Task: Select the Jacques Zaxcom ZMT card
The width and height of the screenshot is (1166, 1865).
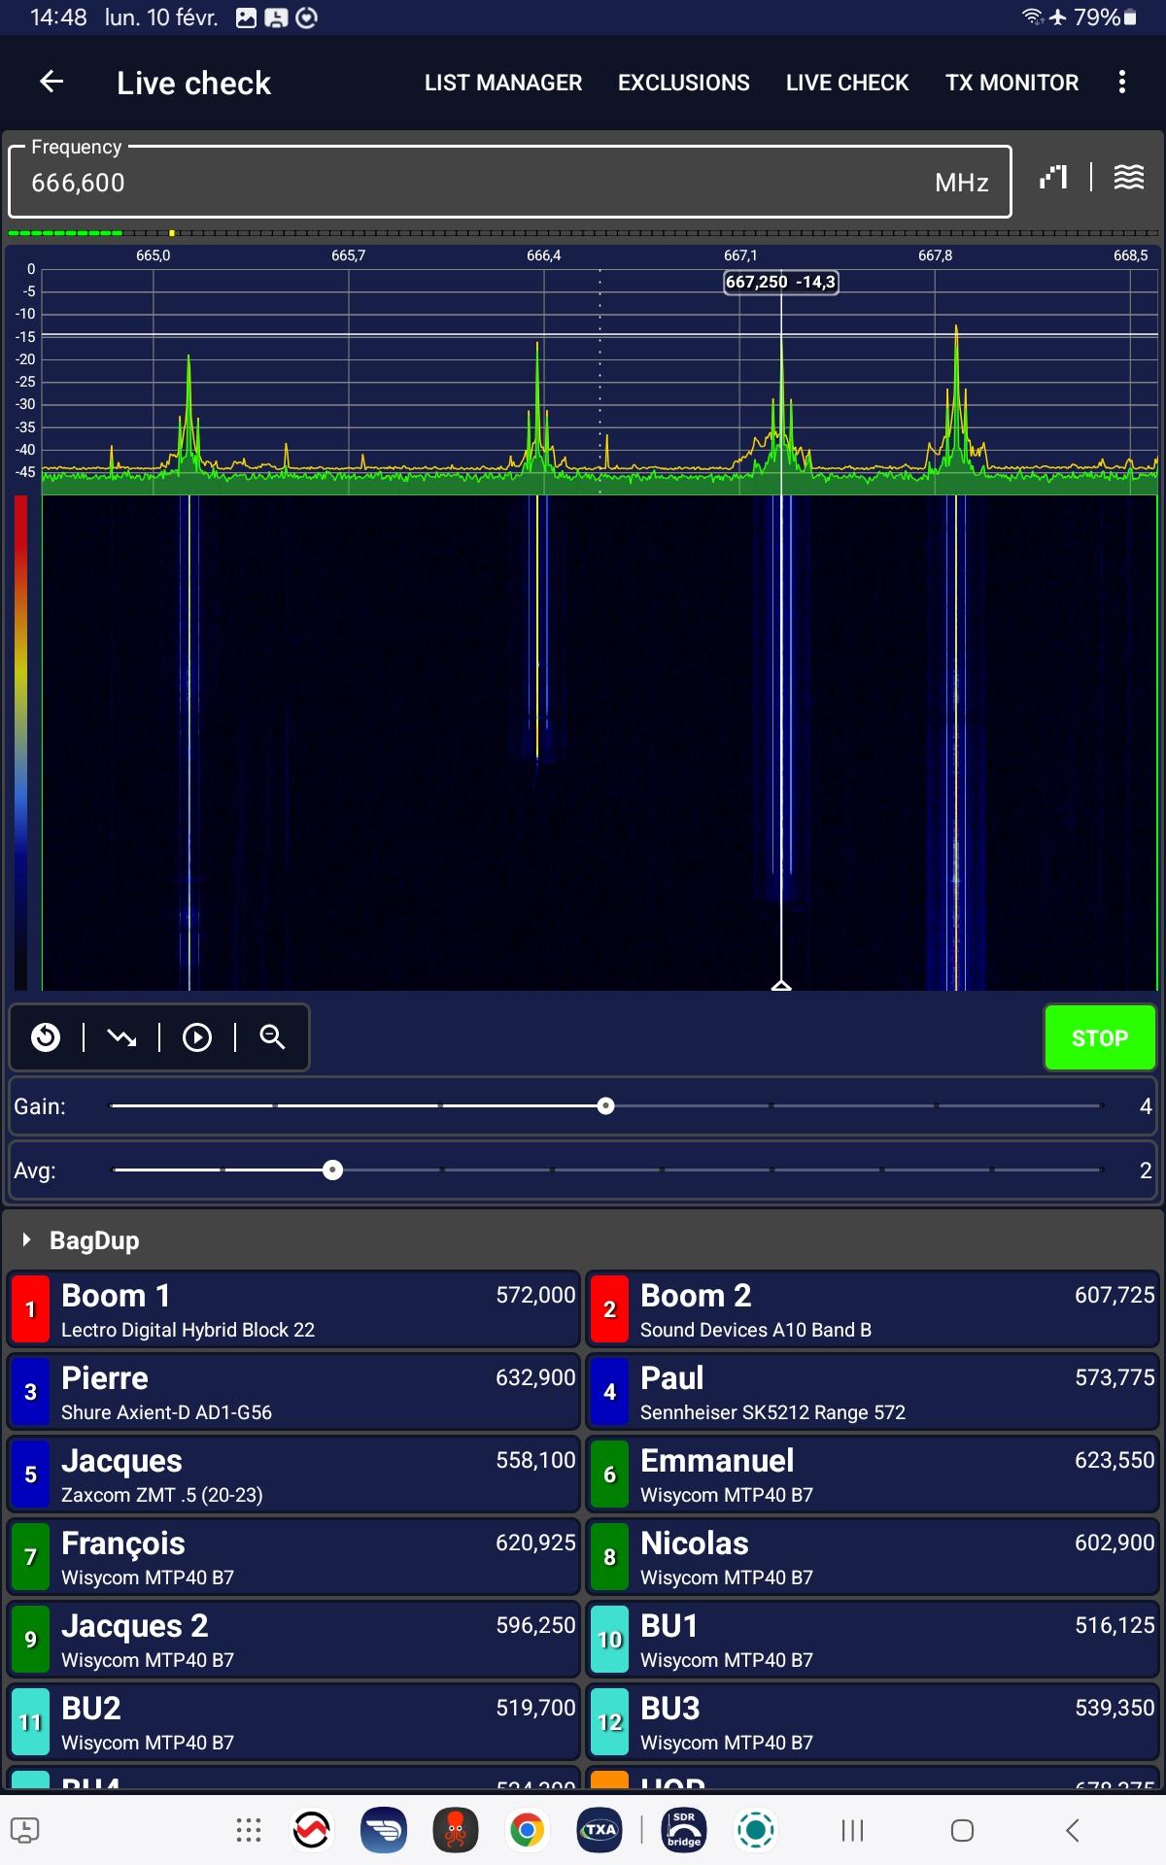Action: (293, 1475)
